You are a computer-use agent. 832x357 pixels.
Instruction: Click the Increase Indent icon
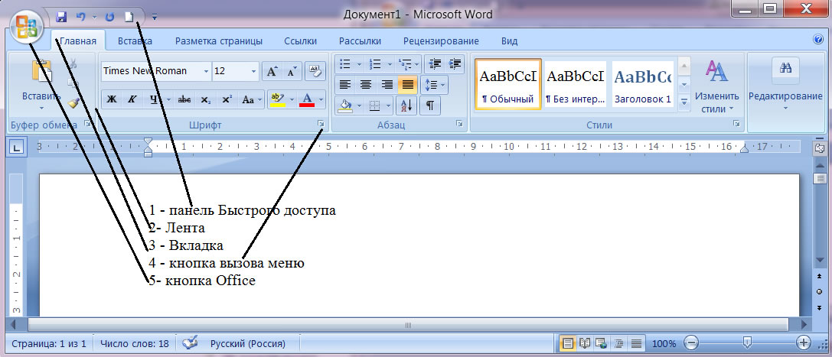coord(455,64)
